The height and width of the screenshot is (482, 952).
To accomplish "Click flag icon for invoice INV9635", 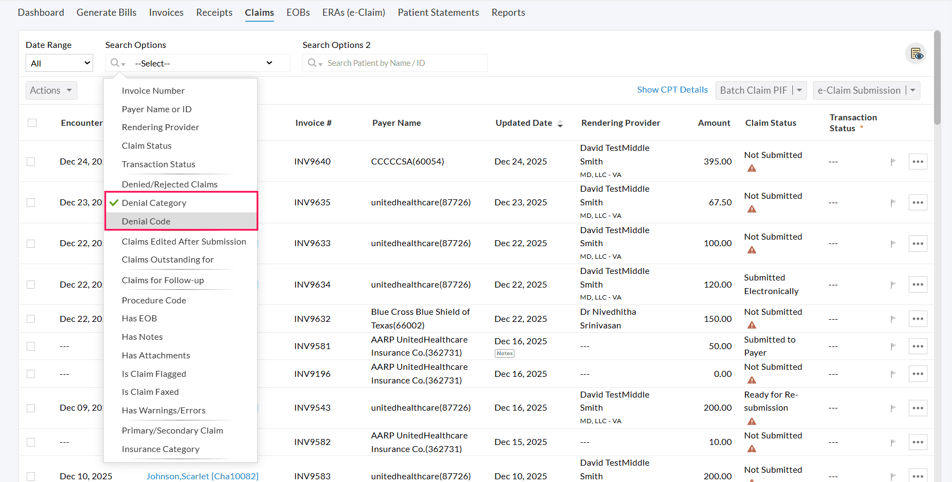I will (893, 203).
